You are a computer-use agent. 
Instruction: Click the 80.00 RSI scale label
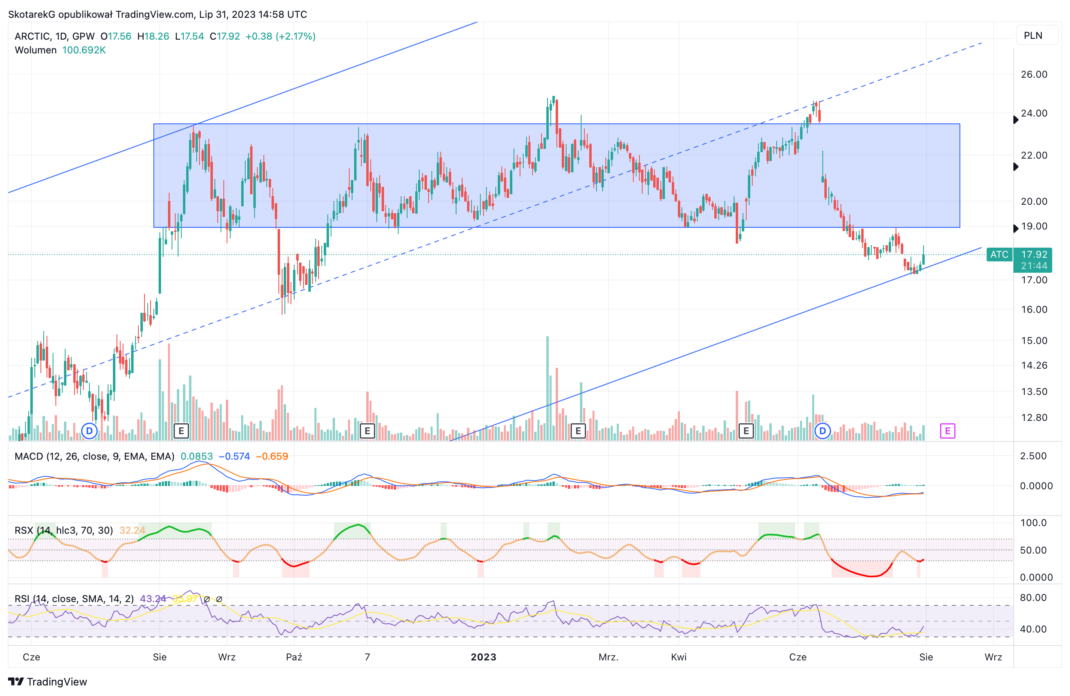point(1033,598)
